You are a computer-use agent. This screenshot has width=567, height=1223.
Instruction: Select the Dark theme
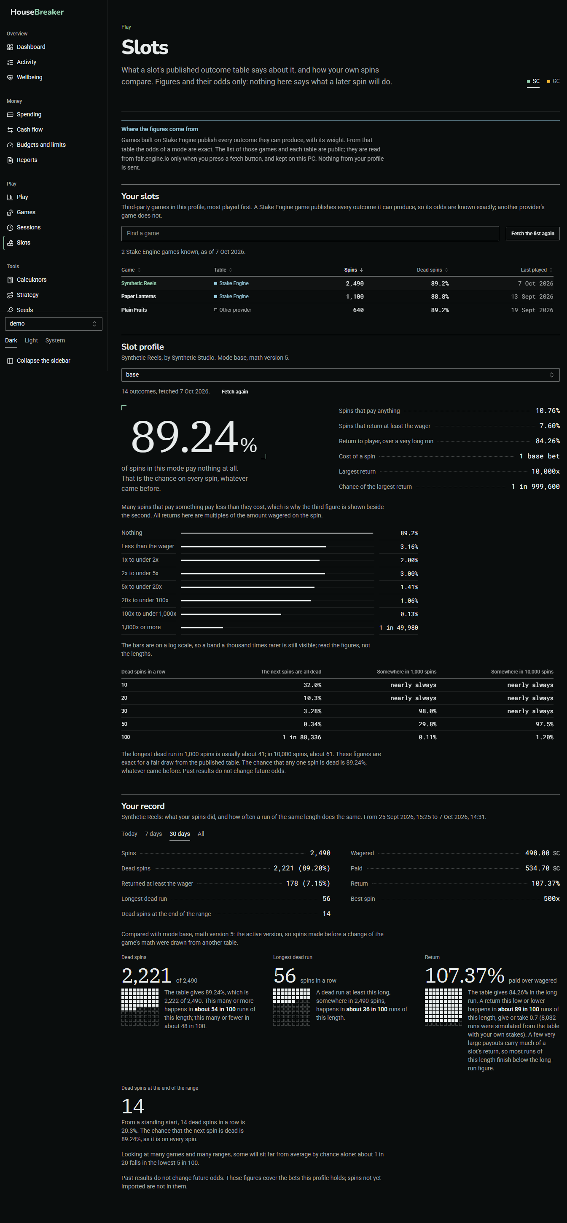coord(11,340)
